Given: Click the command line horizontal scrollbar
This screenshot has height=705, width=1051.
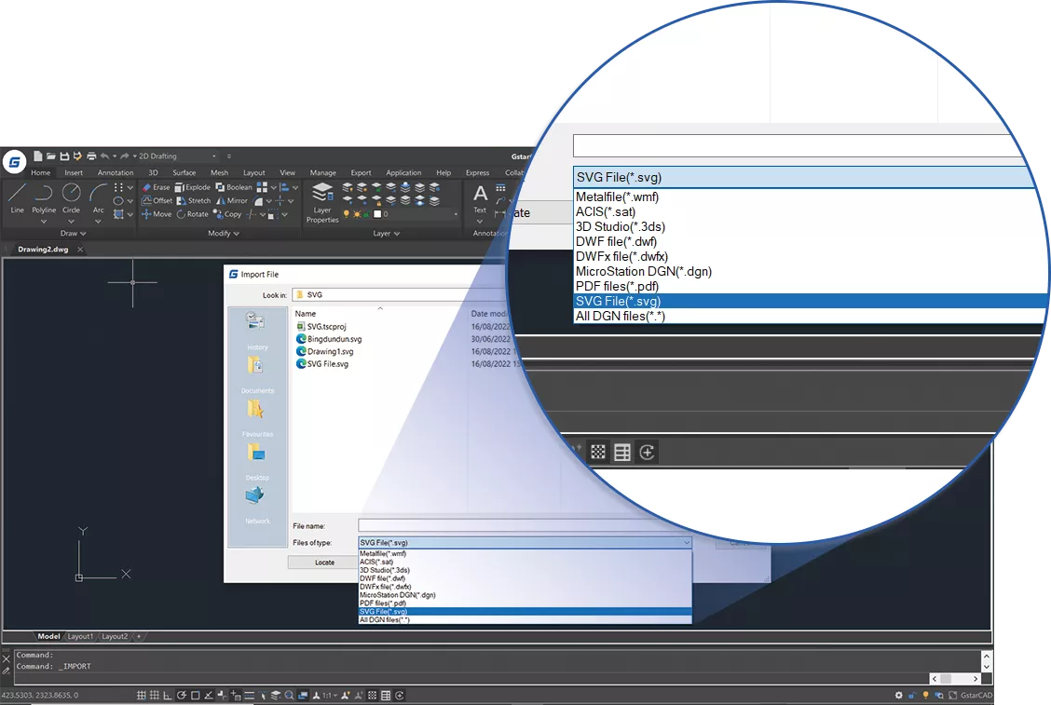Looking at the screenshot, I should pyautogui.click(x=955, y=679).
